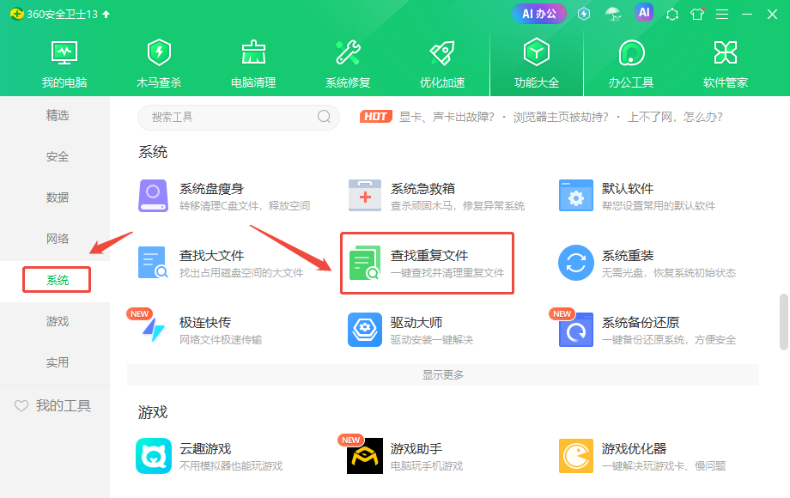The height and width of the screenshot is (498, 790).
Task: Open 驱动大师 tool icon
Action: [365, 330]
